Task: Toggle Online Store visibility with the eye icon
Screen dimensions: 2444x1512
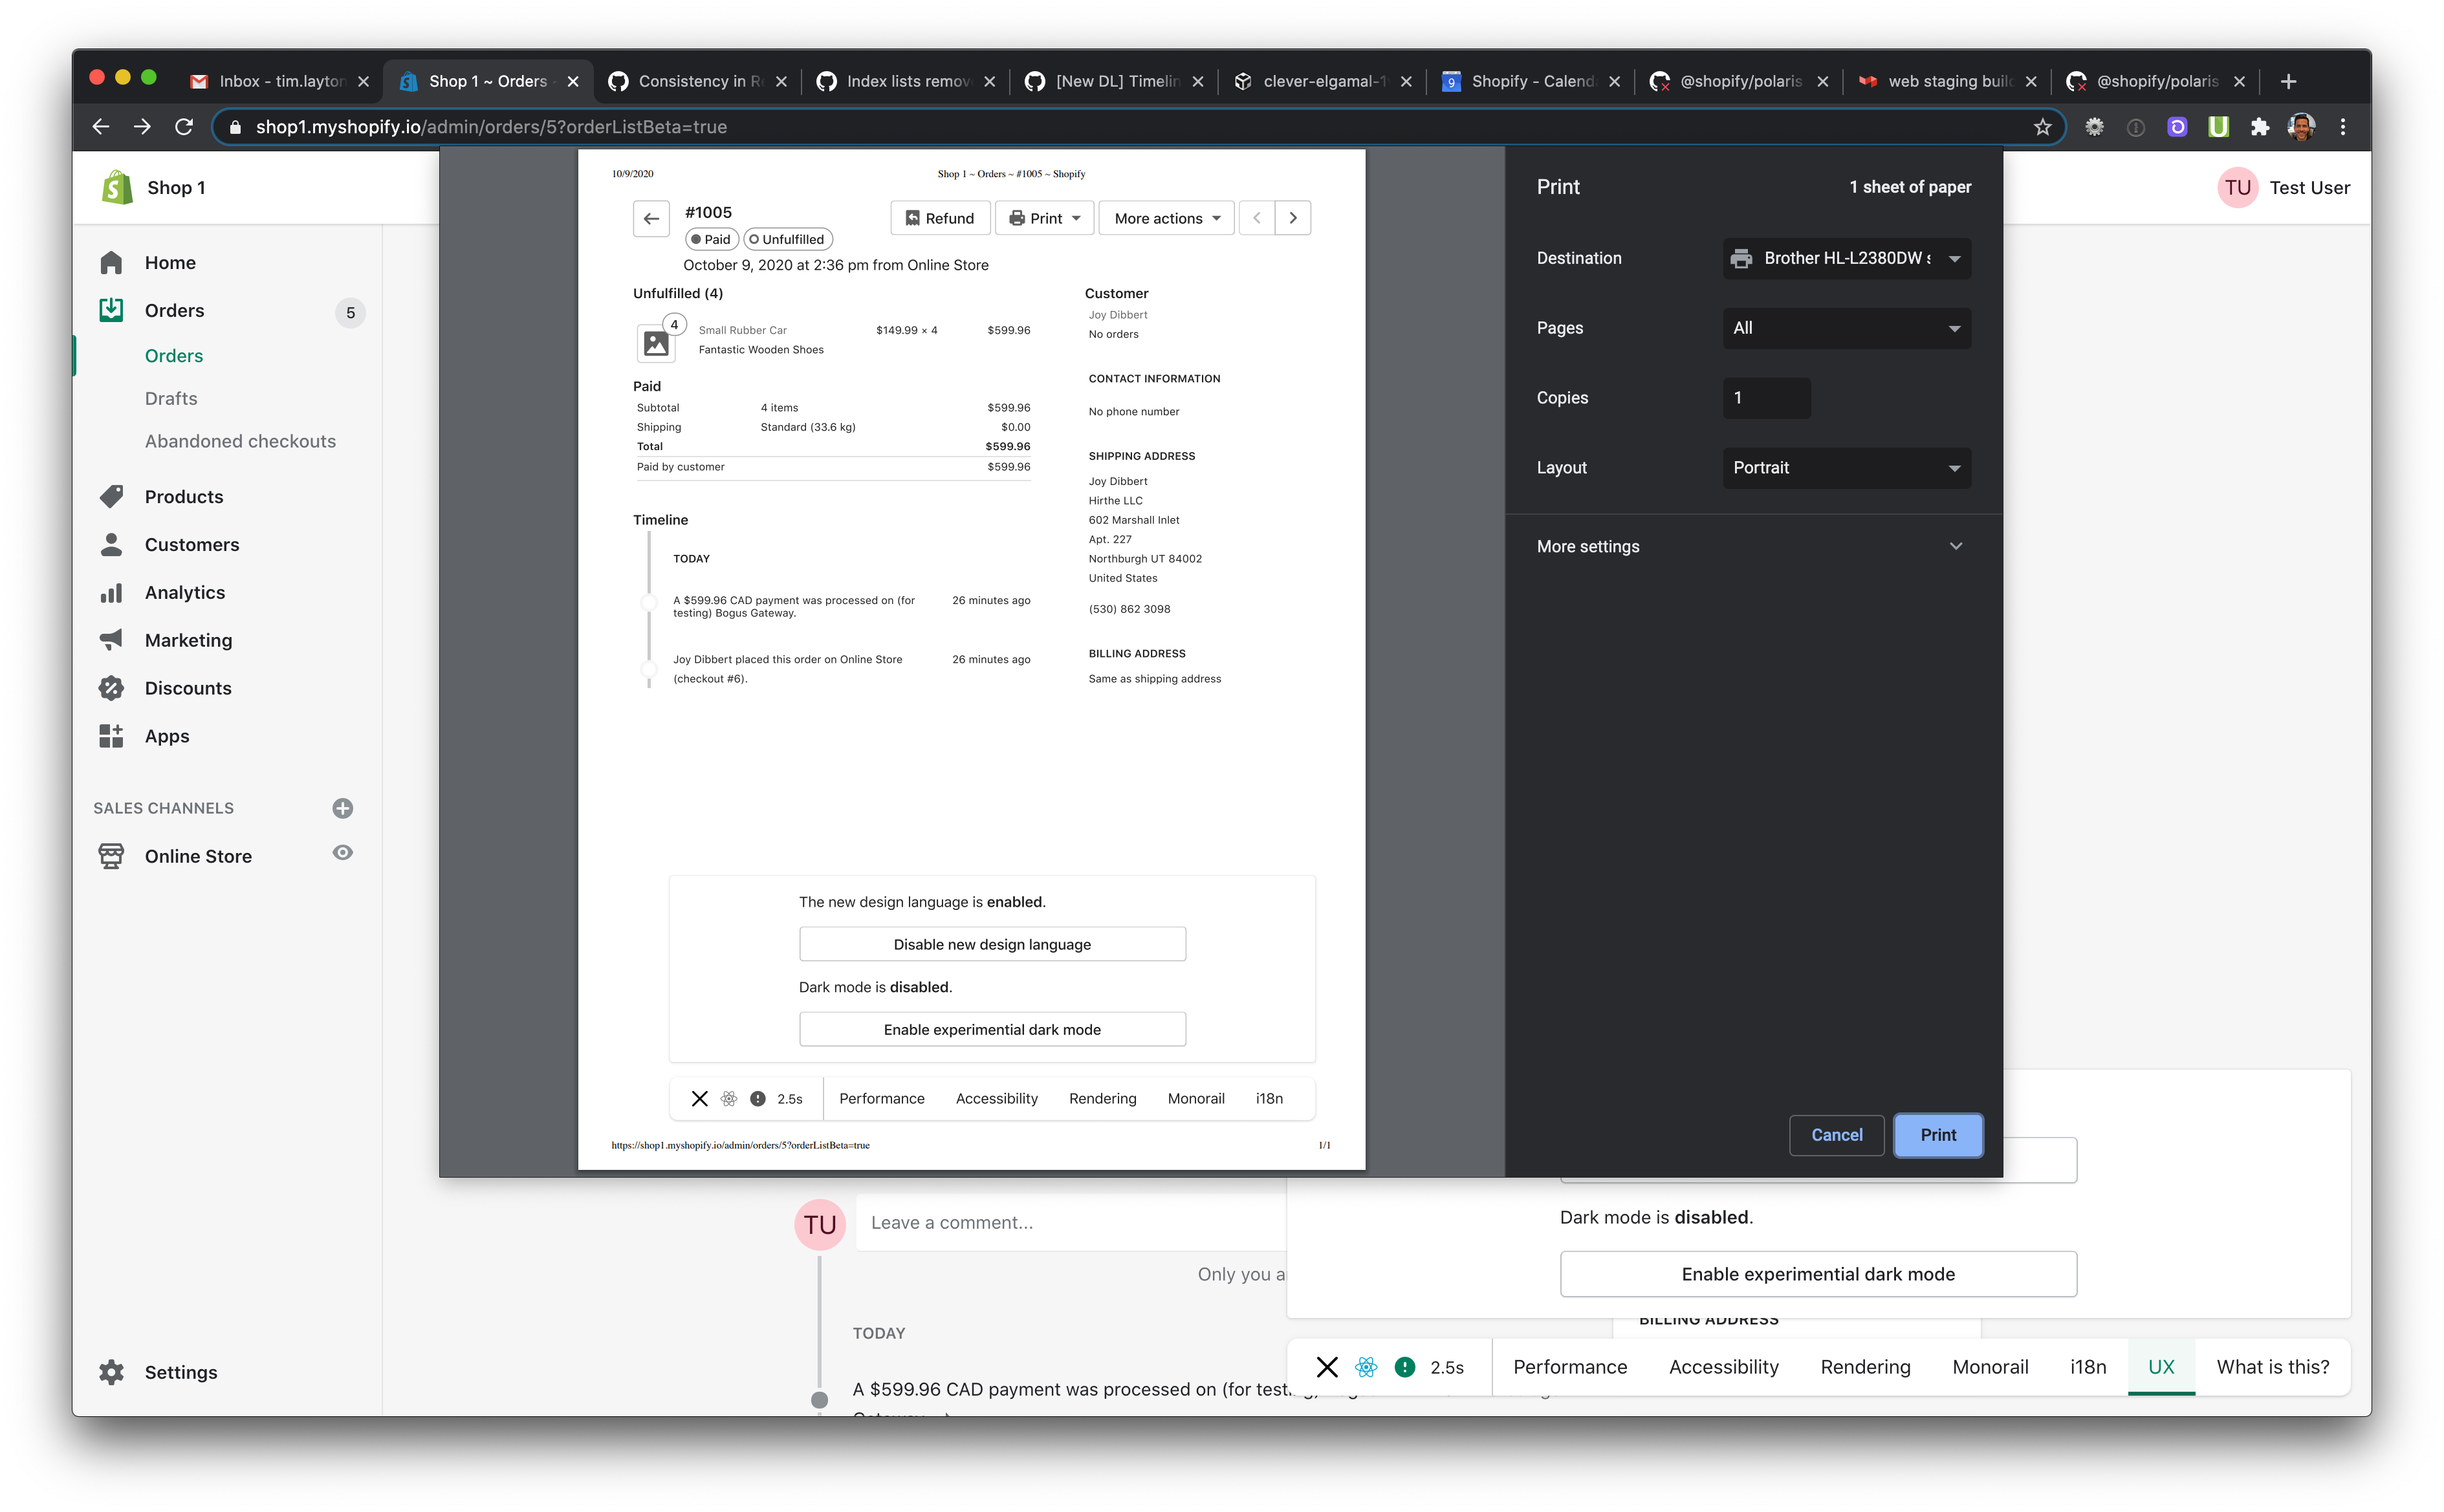Action: tap(342, 853)
